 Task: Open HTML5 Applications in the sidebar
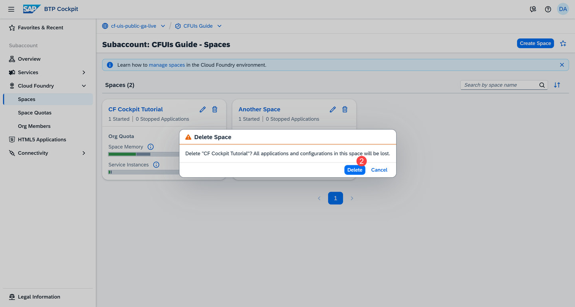[48, 140]
